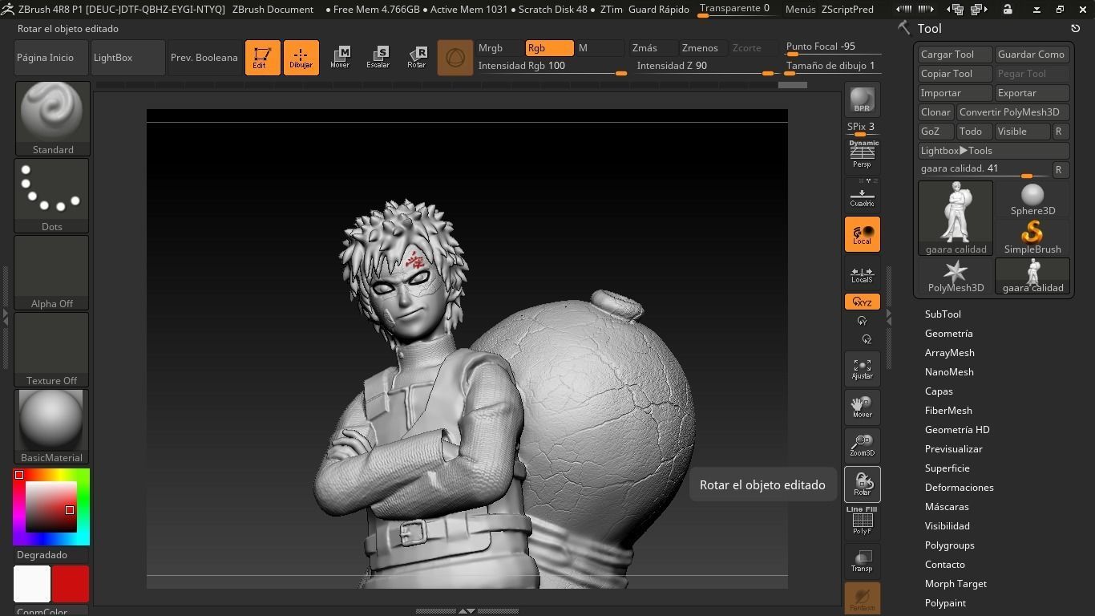This screenshot has width=1095, height=616.
Task: Select the red main color swatch
Action: (x=71, y=584)
